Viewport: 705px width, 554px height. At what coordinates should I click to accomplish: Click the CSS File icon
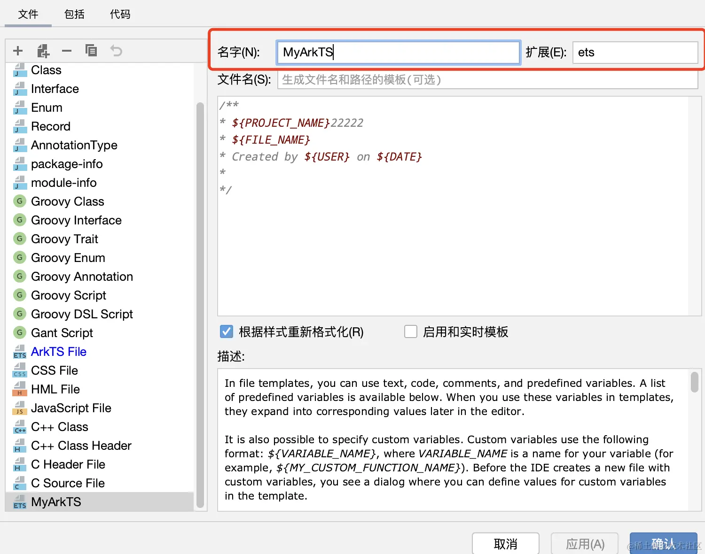pyautogui.click(x=20, y=370)
